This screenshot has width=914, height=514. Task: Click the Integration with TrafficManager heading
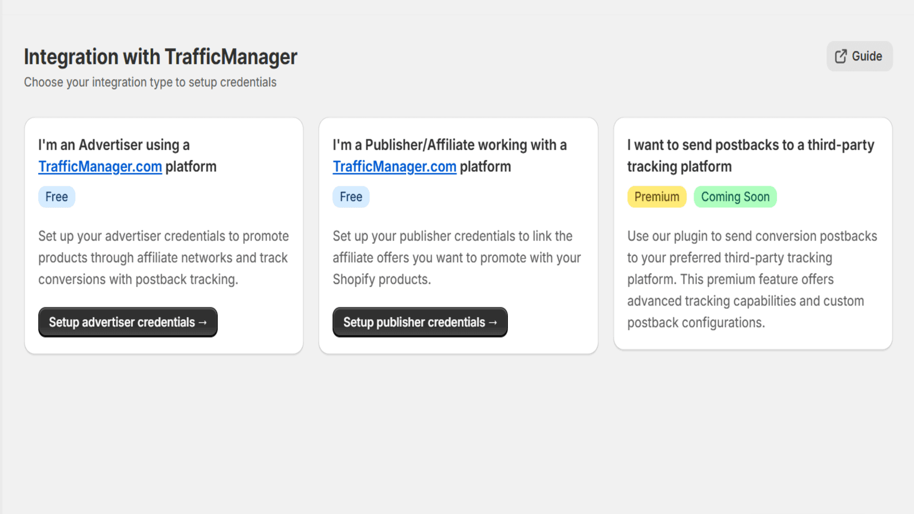click(x=160, y=57)
